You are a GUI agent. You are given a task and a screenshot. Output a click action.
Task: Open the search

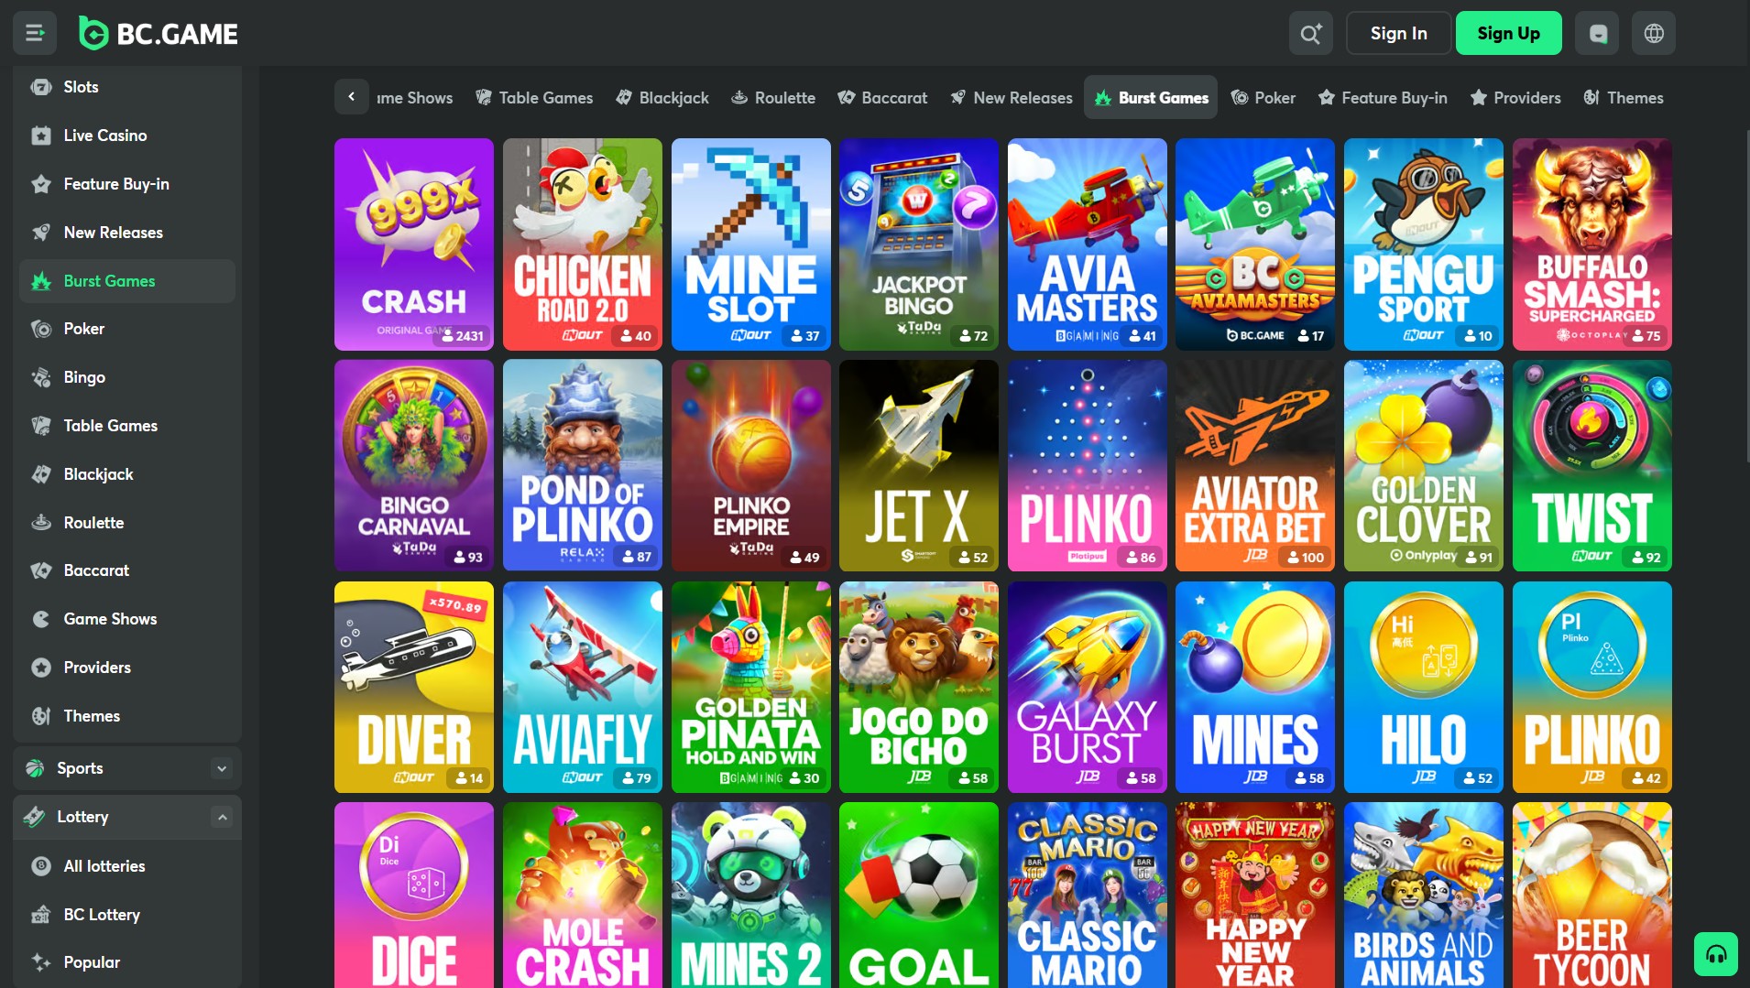pos(1310,33)
